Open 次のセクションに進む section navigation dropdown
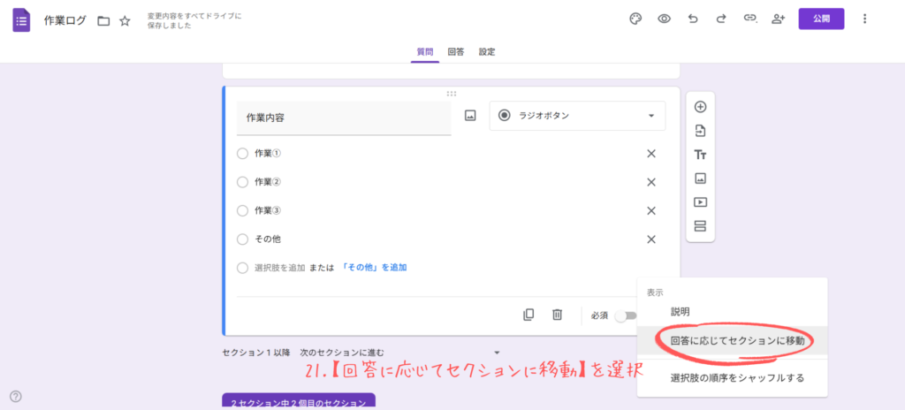 400,353
